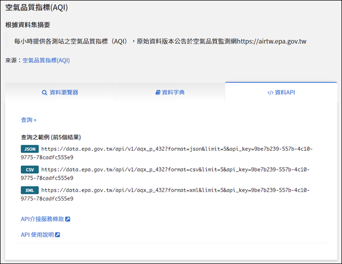This screenshot has width=342, height=264.
Task: Open the 資料瀏覽器 tab
Action: [60, 92]
